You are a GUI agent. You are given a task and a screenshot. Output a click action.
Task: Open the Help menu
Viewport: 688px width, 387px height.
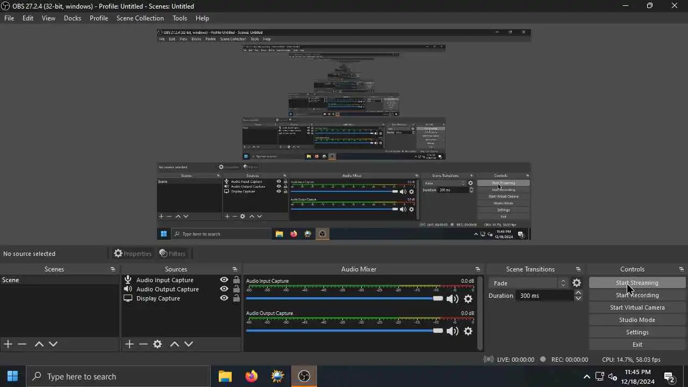[x=202, y=18]
